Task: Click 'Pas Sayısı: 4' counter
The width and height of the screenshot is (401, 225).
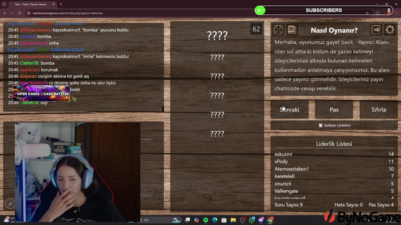Action: coord(381,205)
